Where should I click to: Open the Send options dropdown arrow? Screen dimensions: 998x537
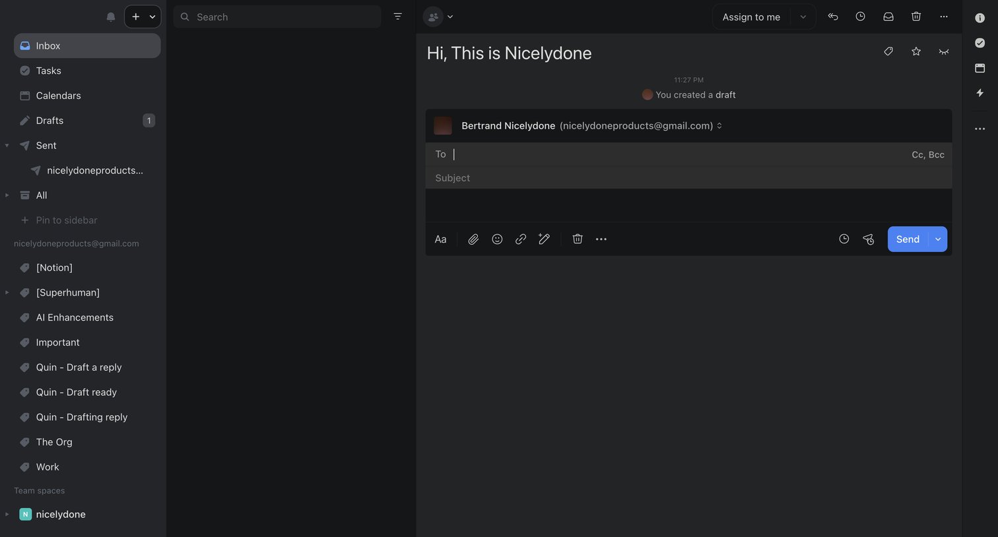click(938, 239)
